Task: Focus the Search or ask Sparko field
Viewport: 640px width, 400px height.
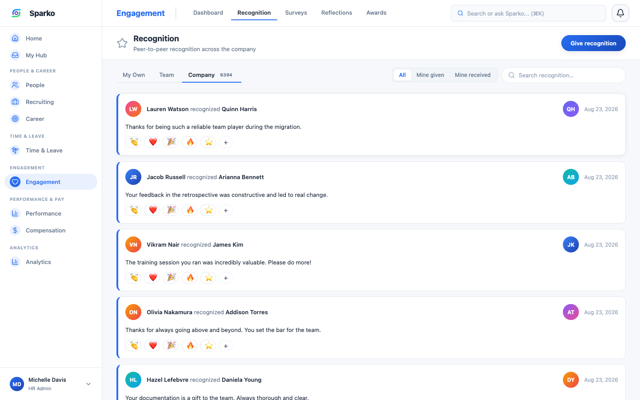Action: (x=528, y=13)
